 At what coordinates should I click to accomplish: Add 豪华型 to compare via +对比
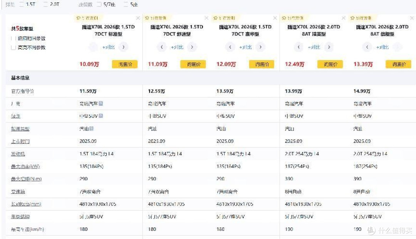click(245, 47)
